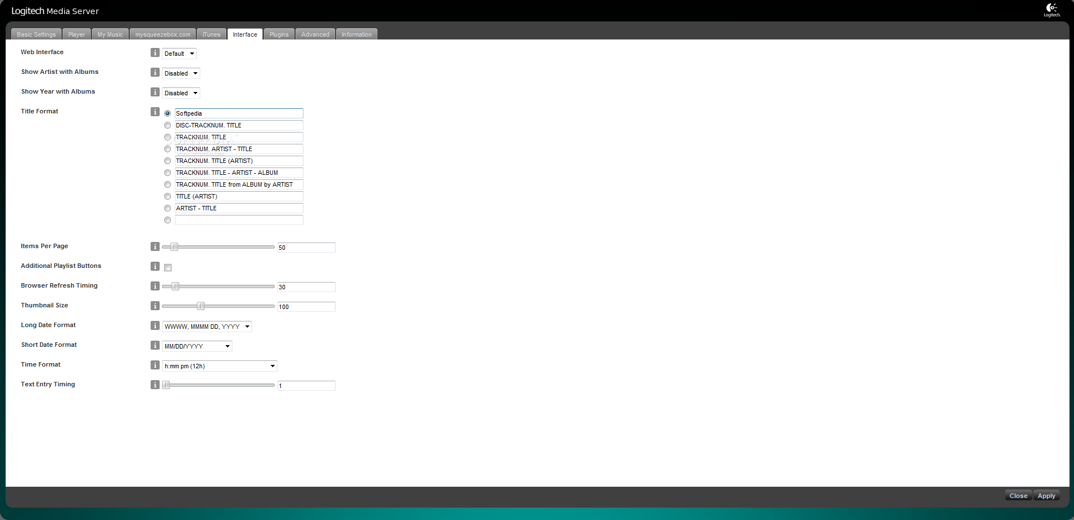Select the TITLE (ARTIST) radio option

(168, 196)
